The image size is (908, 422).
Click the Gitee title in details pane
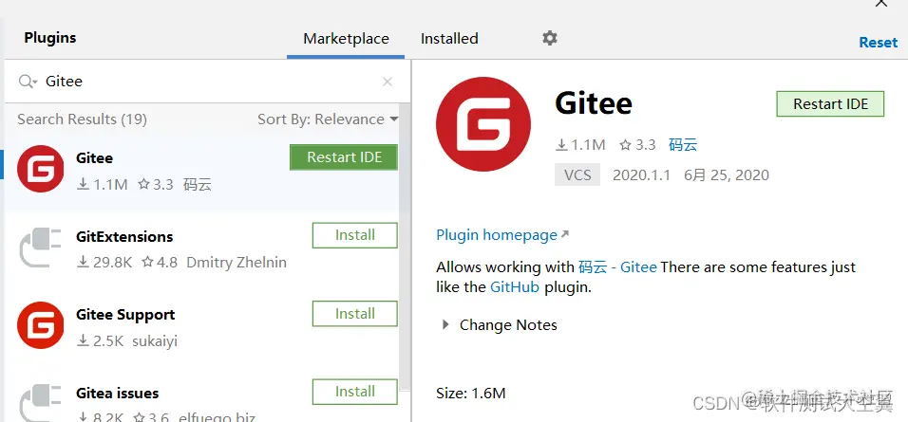coord(594,104)
